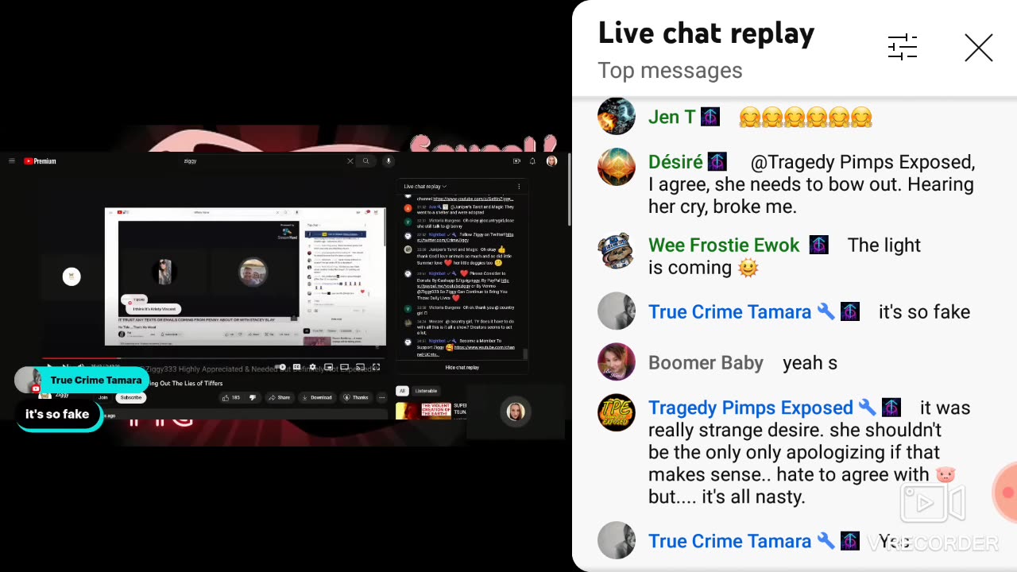1017x572 pixels.
Task: Toggle the like button showing 185
Action: 231,397
